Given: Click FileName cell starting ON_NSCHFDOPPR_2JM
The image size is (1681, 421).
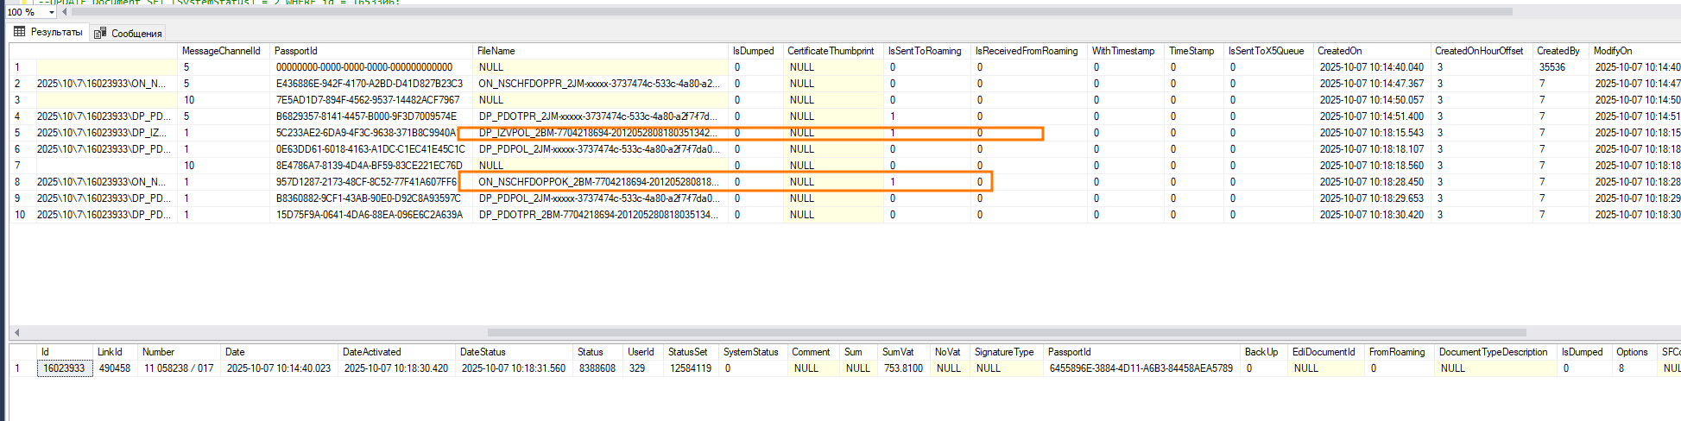Looking at the screenshot, I should (x=600, y=84).
